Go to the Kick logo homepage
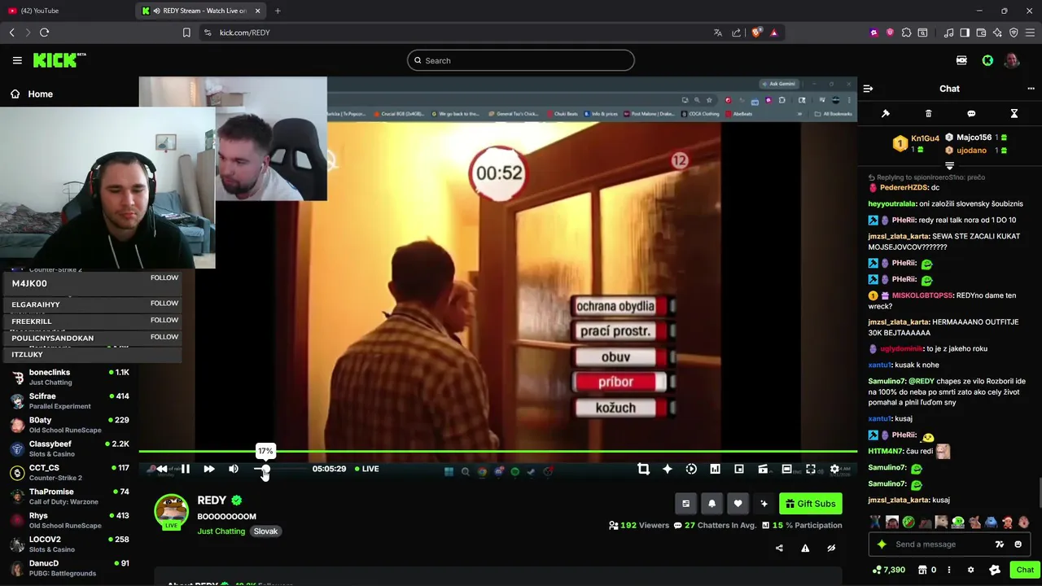The width and height of the screenshot is (1042, 586). pos(59,60)
